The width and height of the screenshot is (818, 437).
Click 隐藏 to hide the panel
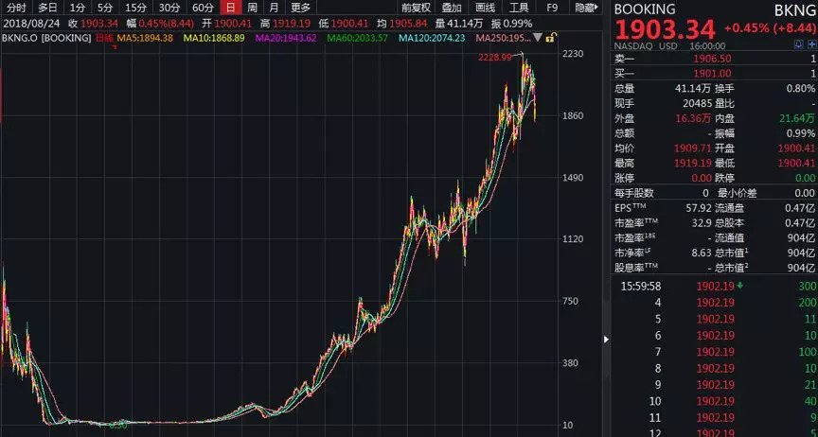[x=586, y=8]
